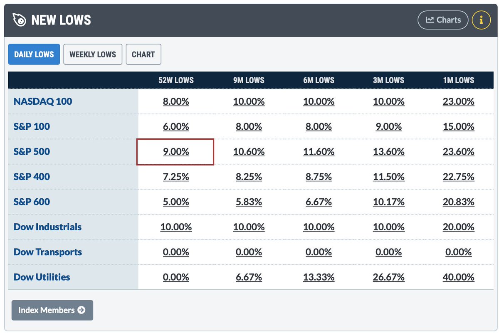Click the 6M LOWS column header
Image resolution: width=499 pixels, height=333 pixels.
pyautogui.click(x=319, y=80)
